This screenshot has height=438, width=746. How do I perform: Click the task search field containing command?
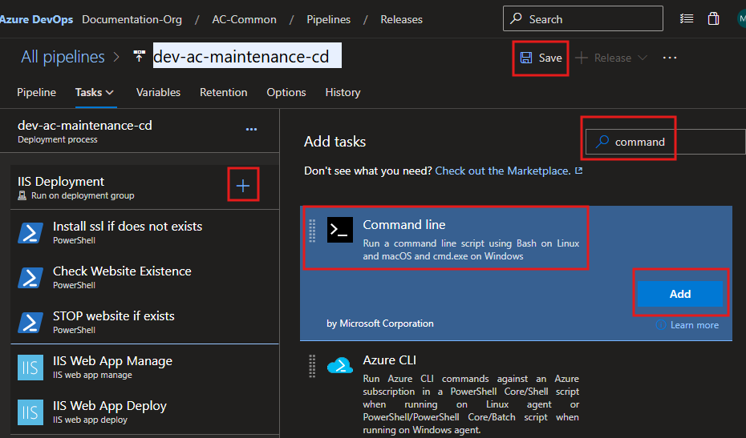665,142
